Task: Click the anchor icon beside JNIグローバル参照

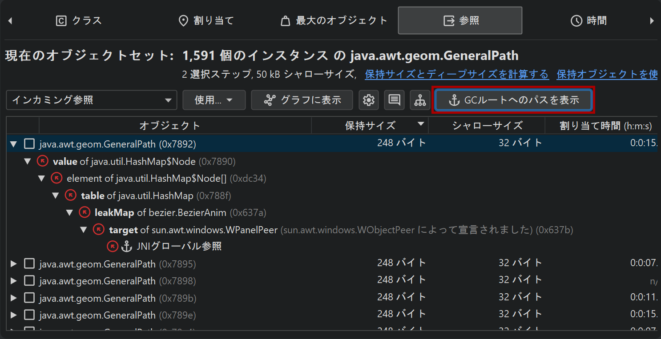Action: (127, 246)
